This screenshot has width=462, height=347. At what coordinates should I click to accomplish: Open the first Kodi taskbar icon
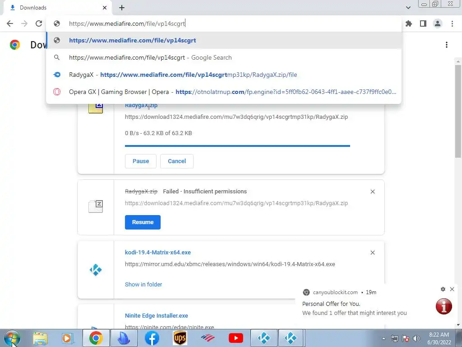263,338
